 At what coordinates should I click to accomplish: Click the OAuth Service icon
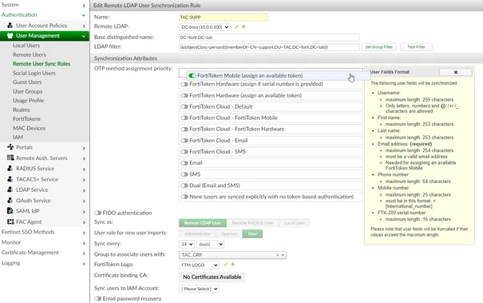[10, 200]
